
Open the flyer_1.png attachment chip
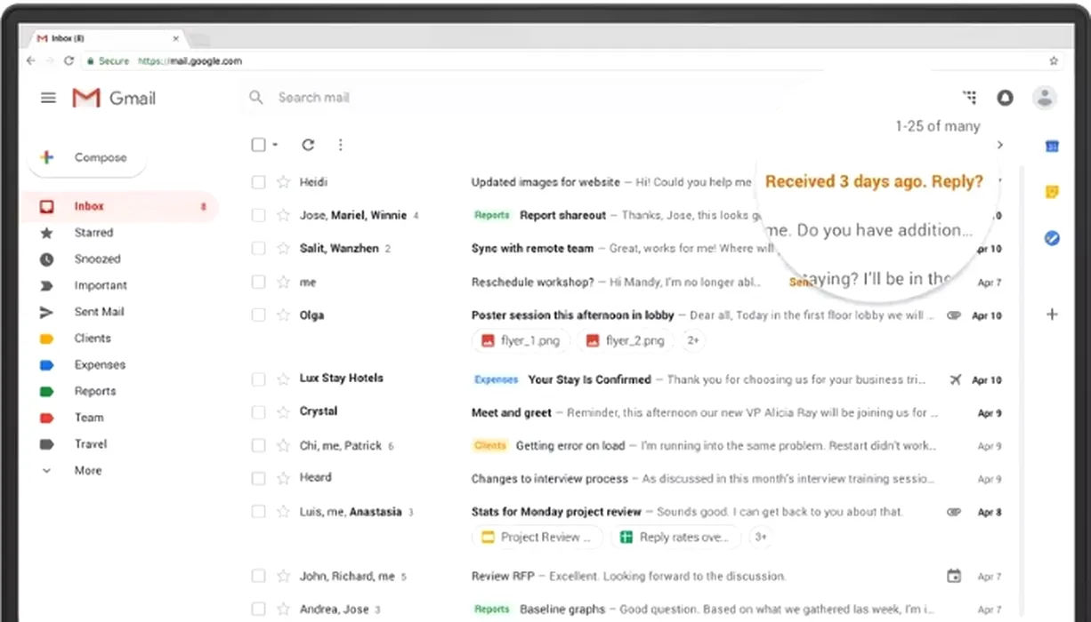(521, 340)
